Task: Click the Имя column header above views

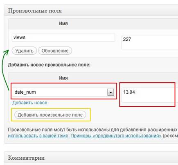Action: coord(63,24)
